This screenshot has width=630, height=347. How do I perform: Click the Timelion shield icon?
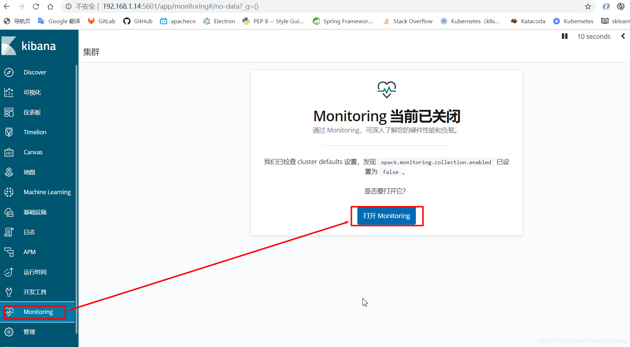[x=9, y=132]
